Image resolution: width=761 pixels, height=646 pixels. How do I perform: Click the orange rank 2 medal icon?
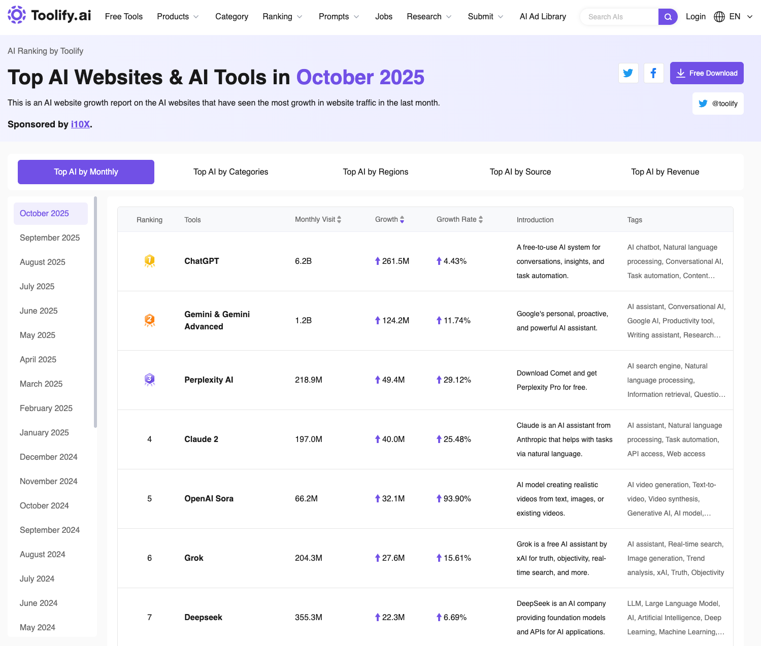tap(149, 320)
